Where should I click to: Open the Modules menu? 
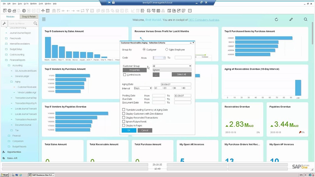33,3
